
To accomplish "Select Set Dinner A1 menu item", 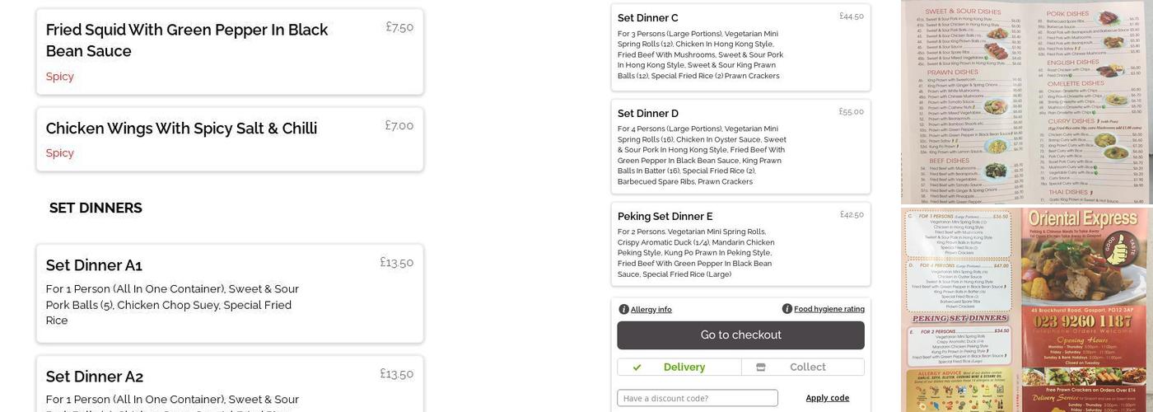I will click(x=230, y=293).
